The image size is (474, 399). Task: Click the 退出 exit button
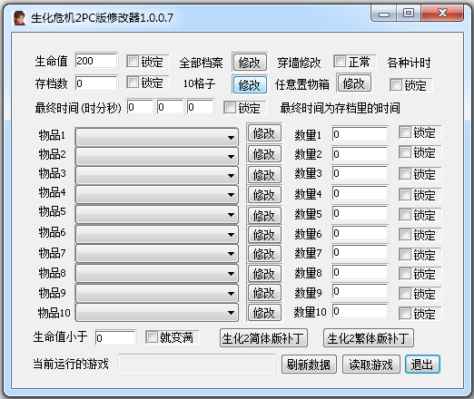tap(422, 365)
